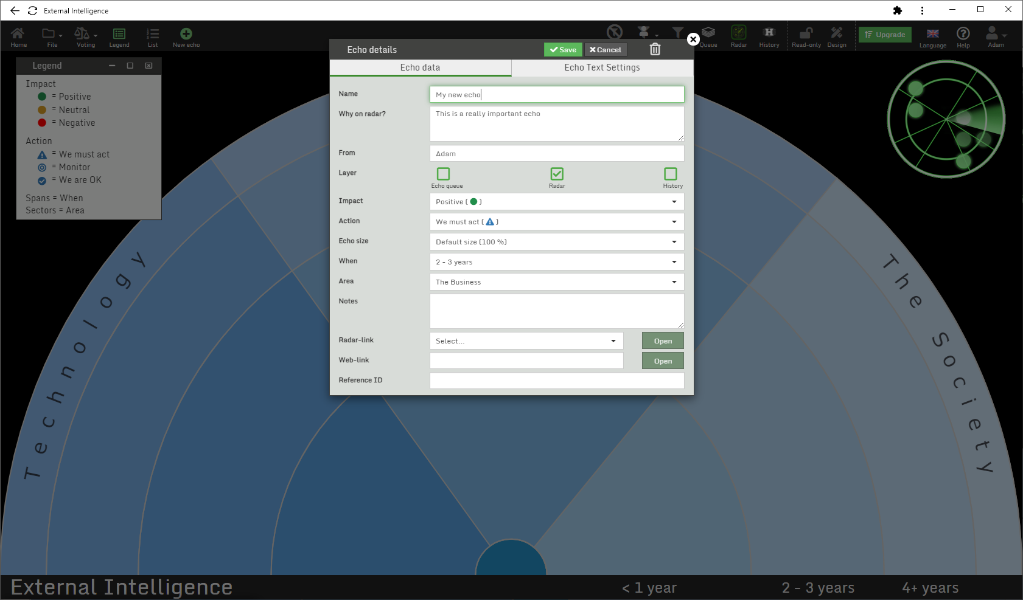Image resolution: width=1023 pixels, height=600 pixels.
Task: Open the Area dropdown
Action: pyautogui.click(x=557, y=282)
